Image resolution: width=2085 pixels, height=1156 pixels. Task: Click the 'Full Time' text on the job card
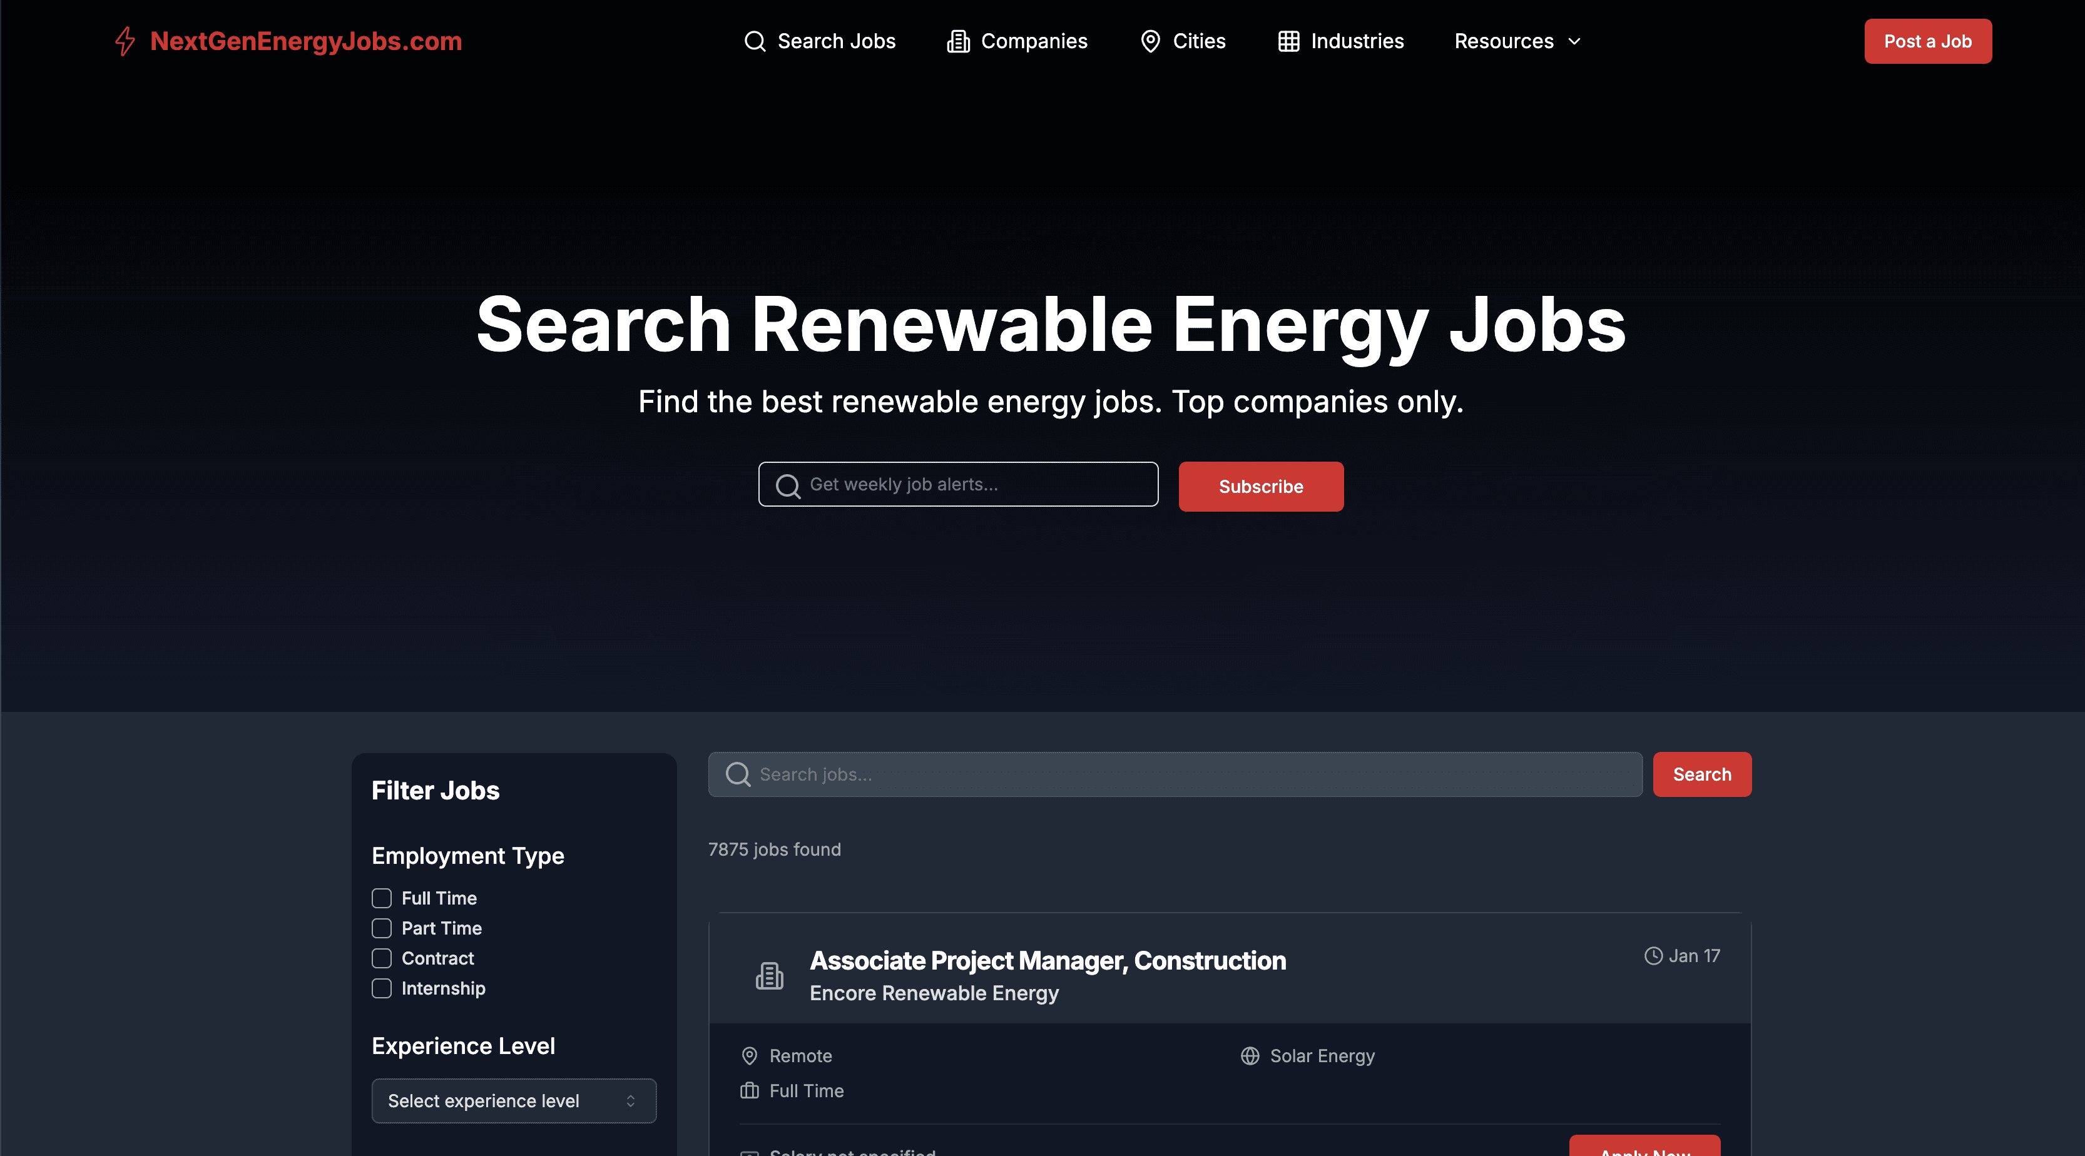tap(806, 1090)
